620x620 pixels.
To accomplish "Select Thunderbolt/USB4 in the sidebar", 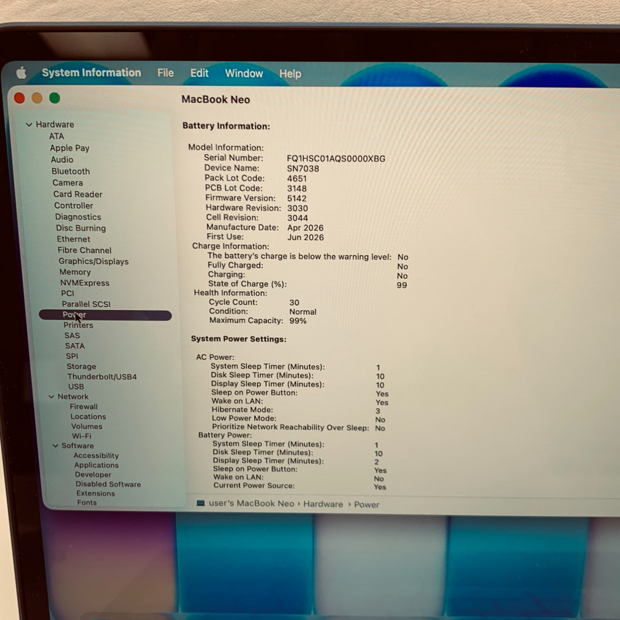I will [102, 377].
